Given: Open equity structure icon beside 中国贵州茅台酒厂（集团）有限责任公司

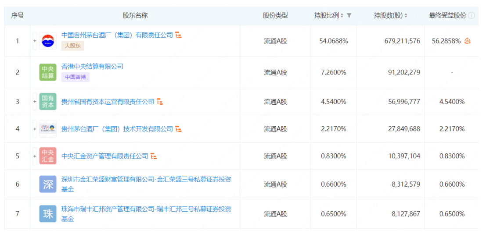Looking at the screenshot, I should (178, 35).
